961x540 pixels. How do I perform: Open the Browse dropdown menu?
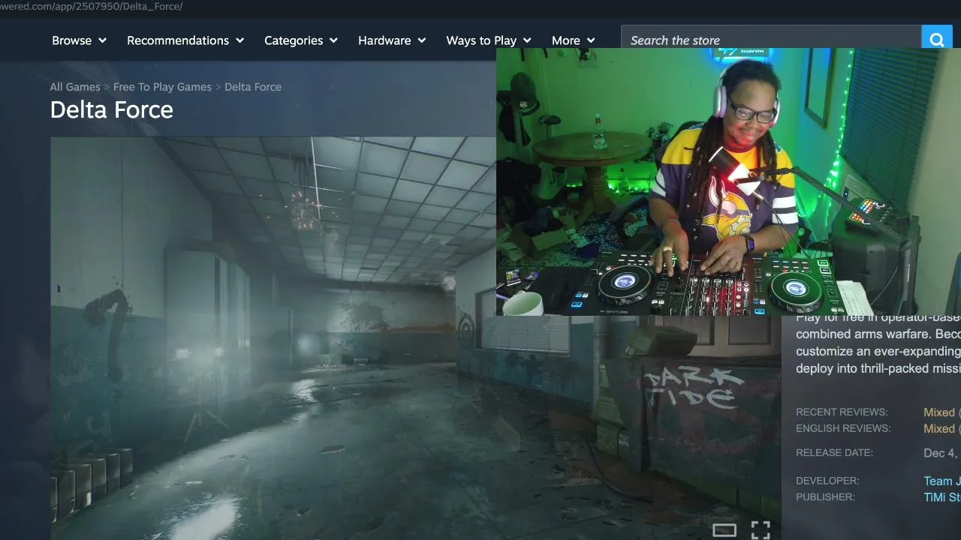click(x=79, y=40)
